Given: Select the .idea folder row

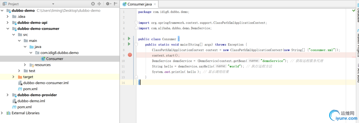Looking at the screenshot, I should pyautogui.click(x=60, y=16).
